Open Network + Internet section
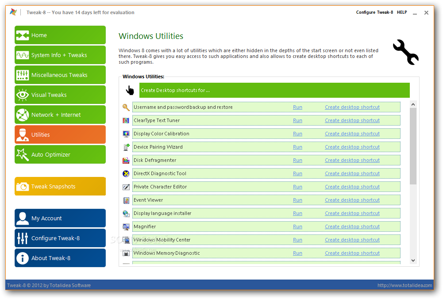443x299 pixels. [60, 115]
